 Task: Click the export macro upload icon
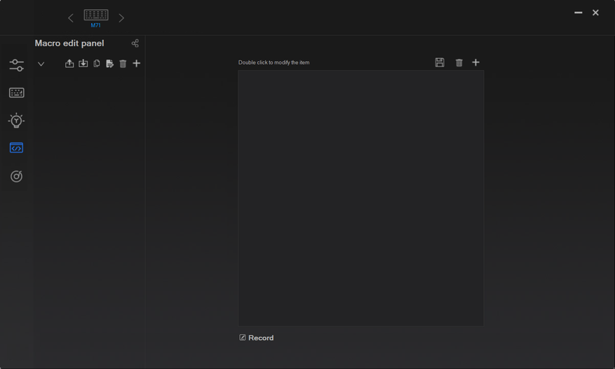point(69,63)
